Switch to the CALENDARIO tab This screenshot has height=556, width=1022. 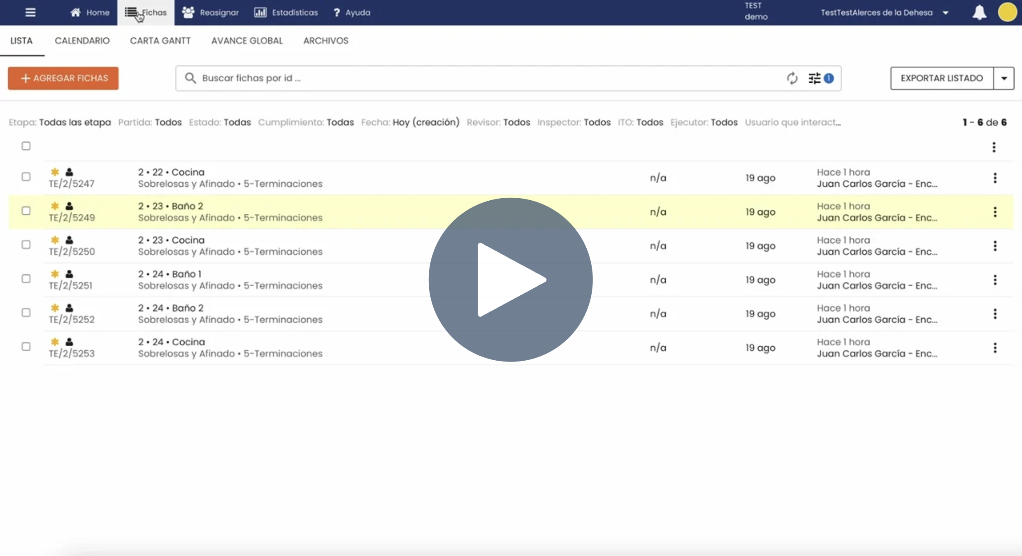(x=82, y=41)
